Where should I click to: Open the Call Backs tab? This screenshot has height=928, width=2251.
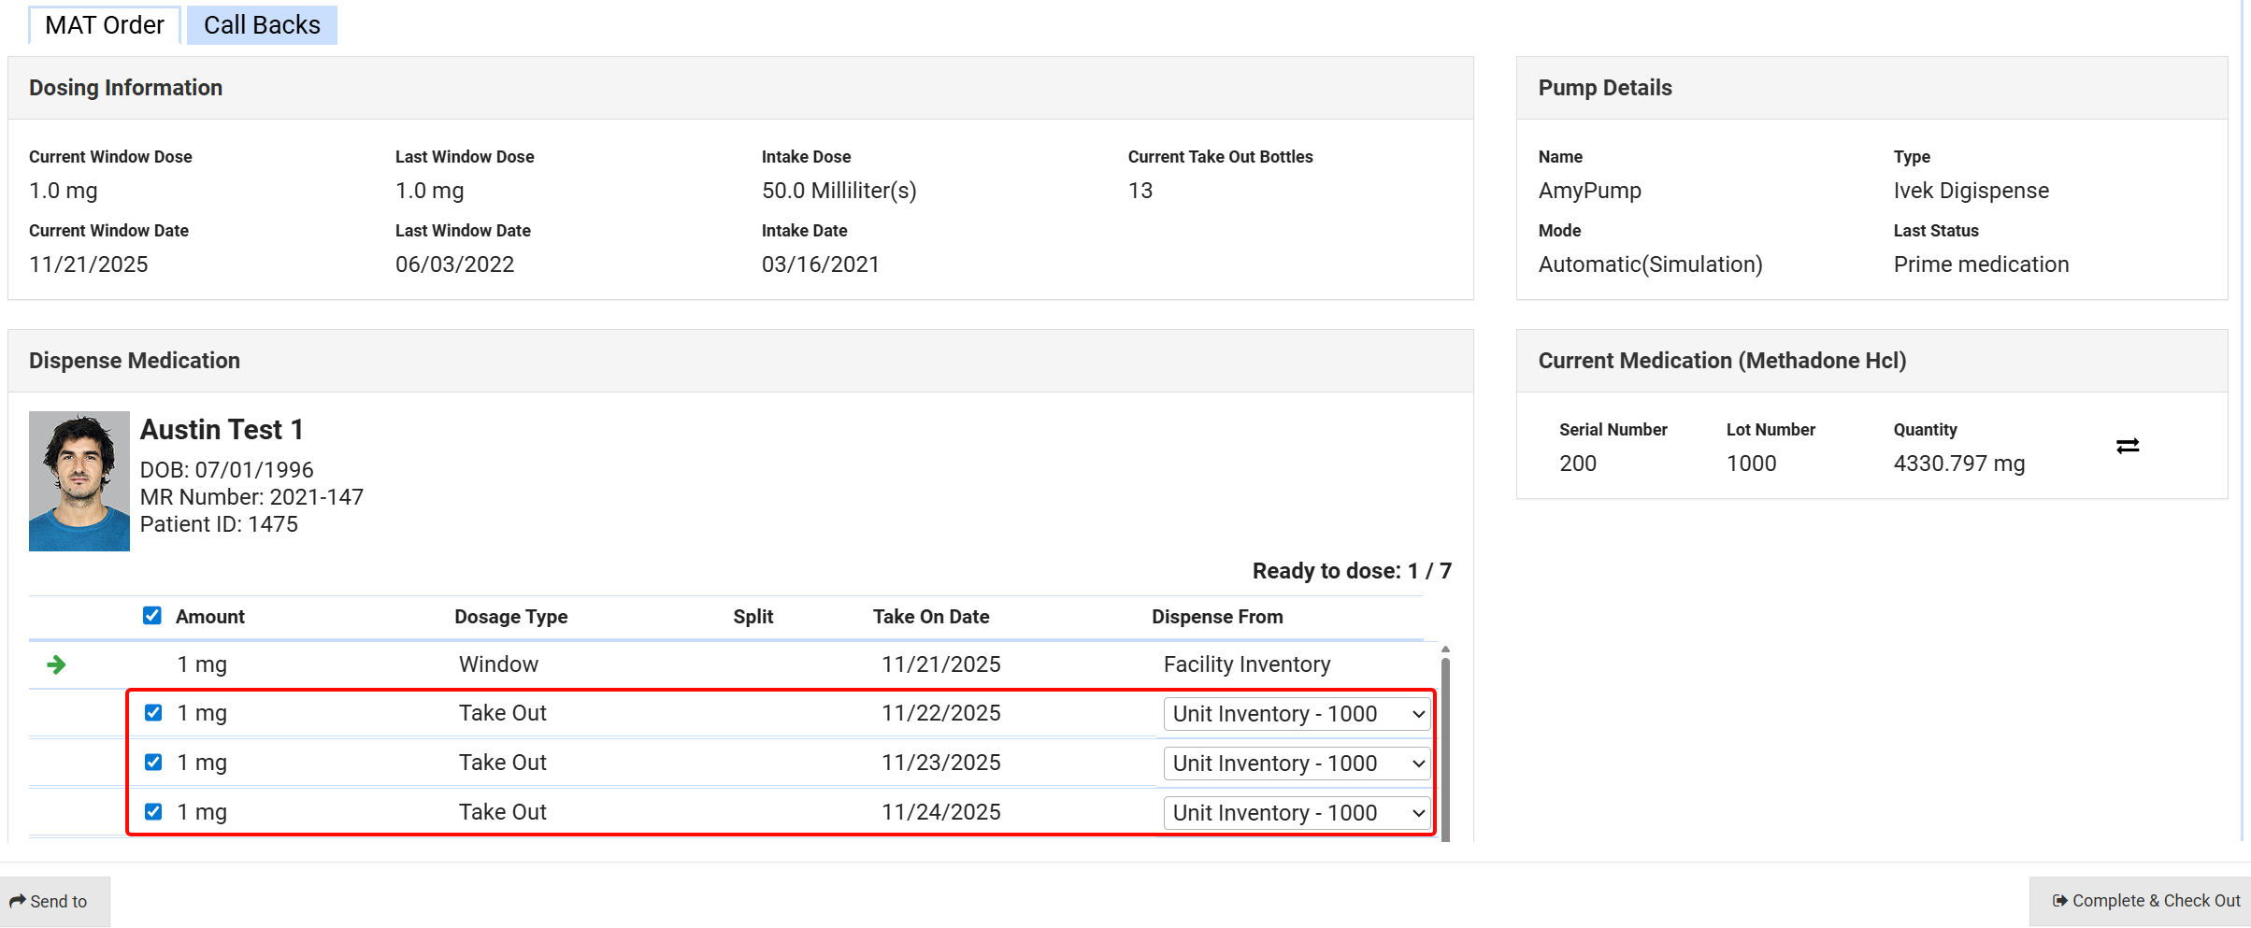[x=262, y=25]
